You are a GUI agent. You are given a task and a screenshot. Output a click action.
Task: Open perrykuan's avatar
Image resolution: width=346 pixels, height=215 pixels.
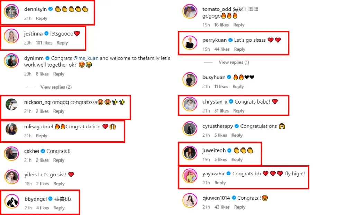[x=190, y=43]
